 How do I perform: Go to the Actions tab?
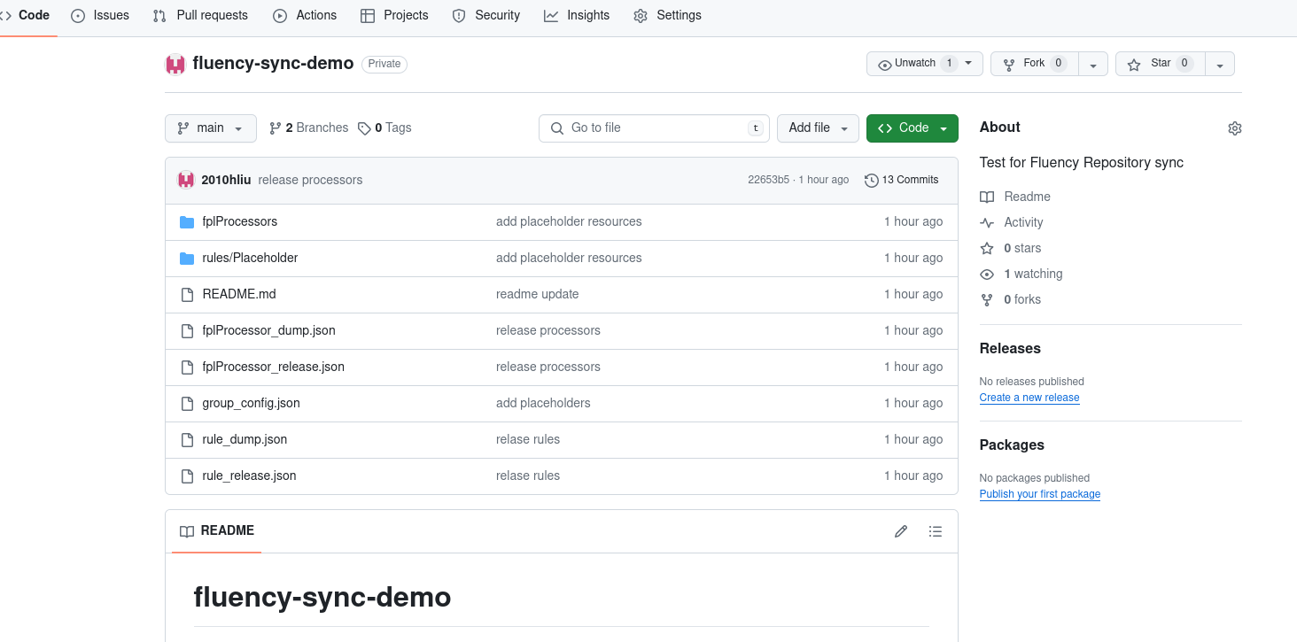305,15
